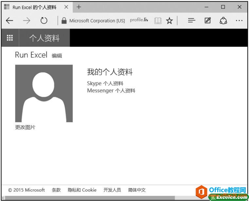This screenshot has width=249, height=201.
Task: Open the Skype 个人资料 link
Action: [x=105, y=83]
